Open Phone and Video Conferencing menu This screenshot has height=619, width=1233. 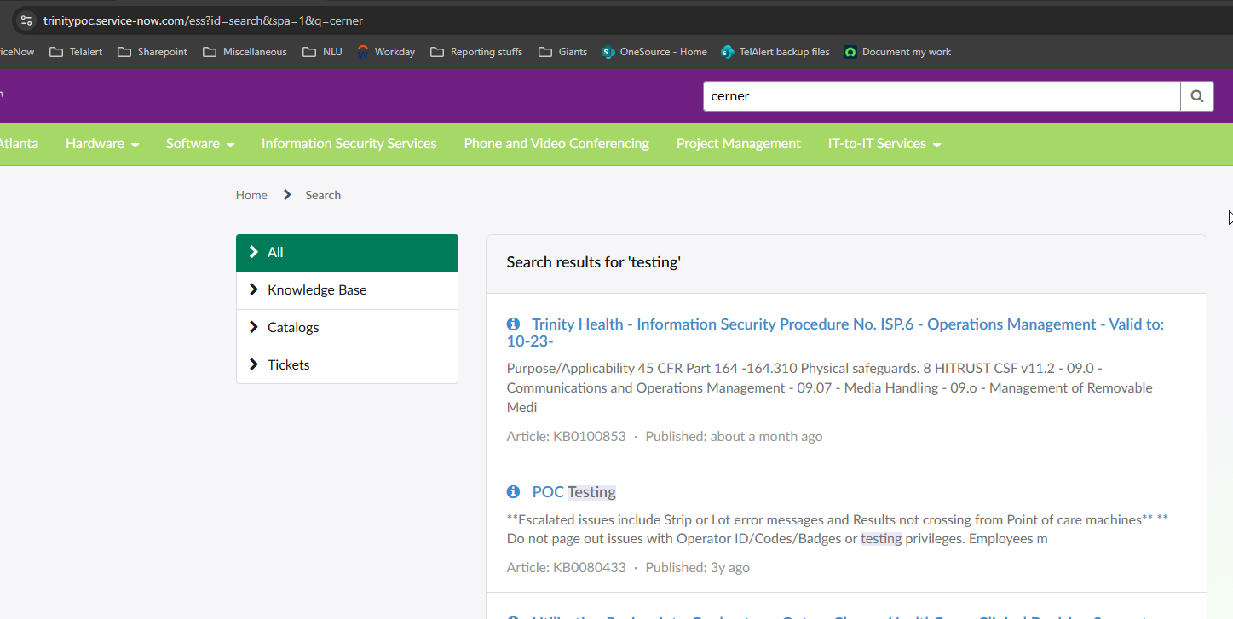[556, 144]
